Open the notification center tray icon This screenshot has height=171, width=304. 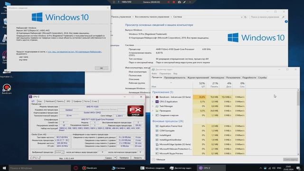(x=298, y=168)
